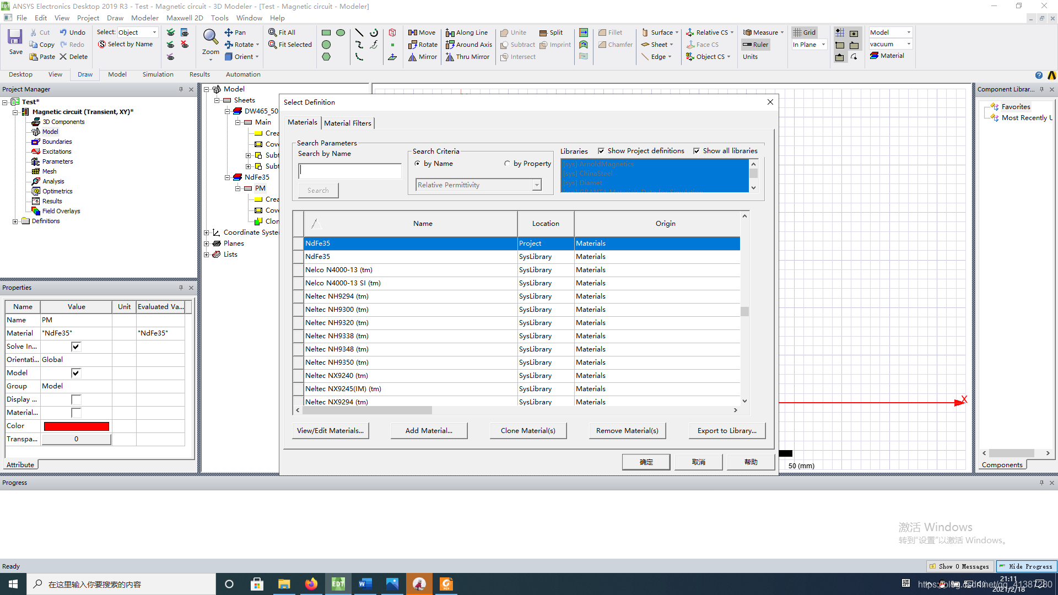Open the Maxwell 2D menu
The height and width of the screenshot is (595, 1058).
185,18
